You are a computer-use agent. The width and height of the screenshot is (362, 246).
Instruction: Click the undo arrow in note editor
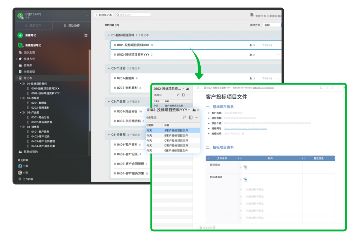[x=321, y=88]
